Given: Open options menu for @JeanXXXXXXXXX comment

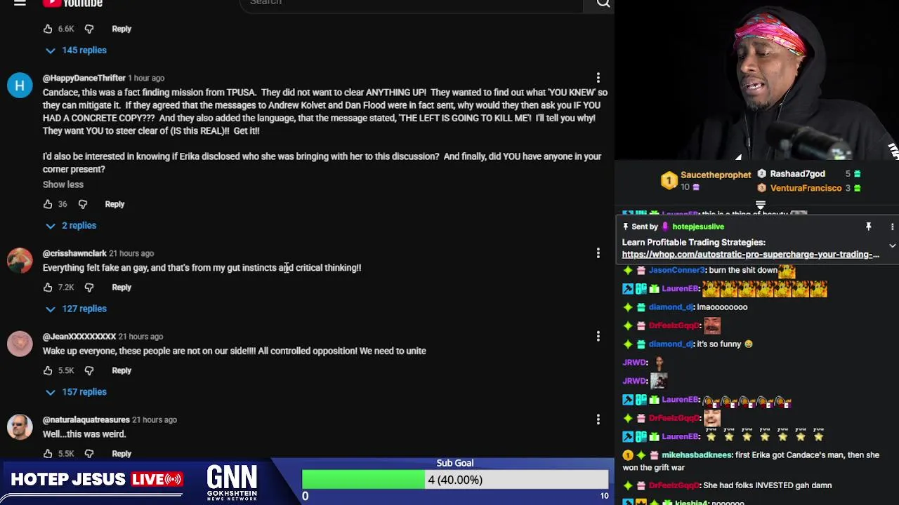Looking at the screenshot, I should 598,337.
